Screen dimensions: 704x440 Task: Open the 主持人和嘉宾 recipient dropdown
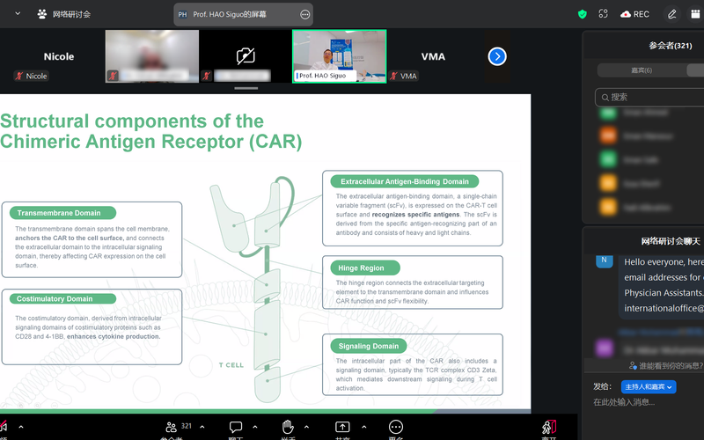649,386
